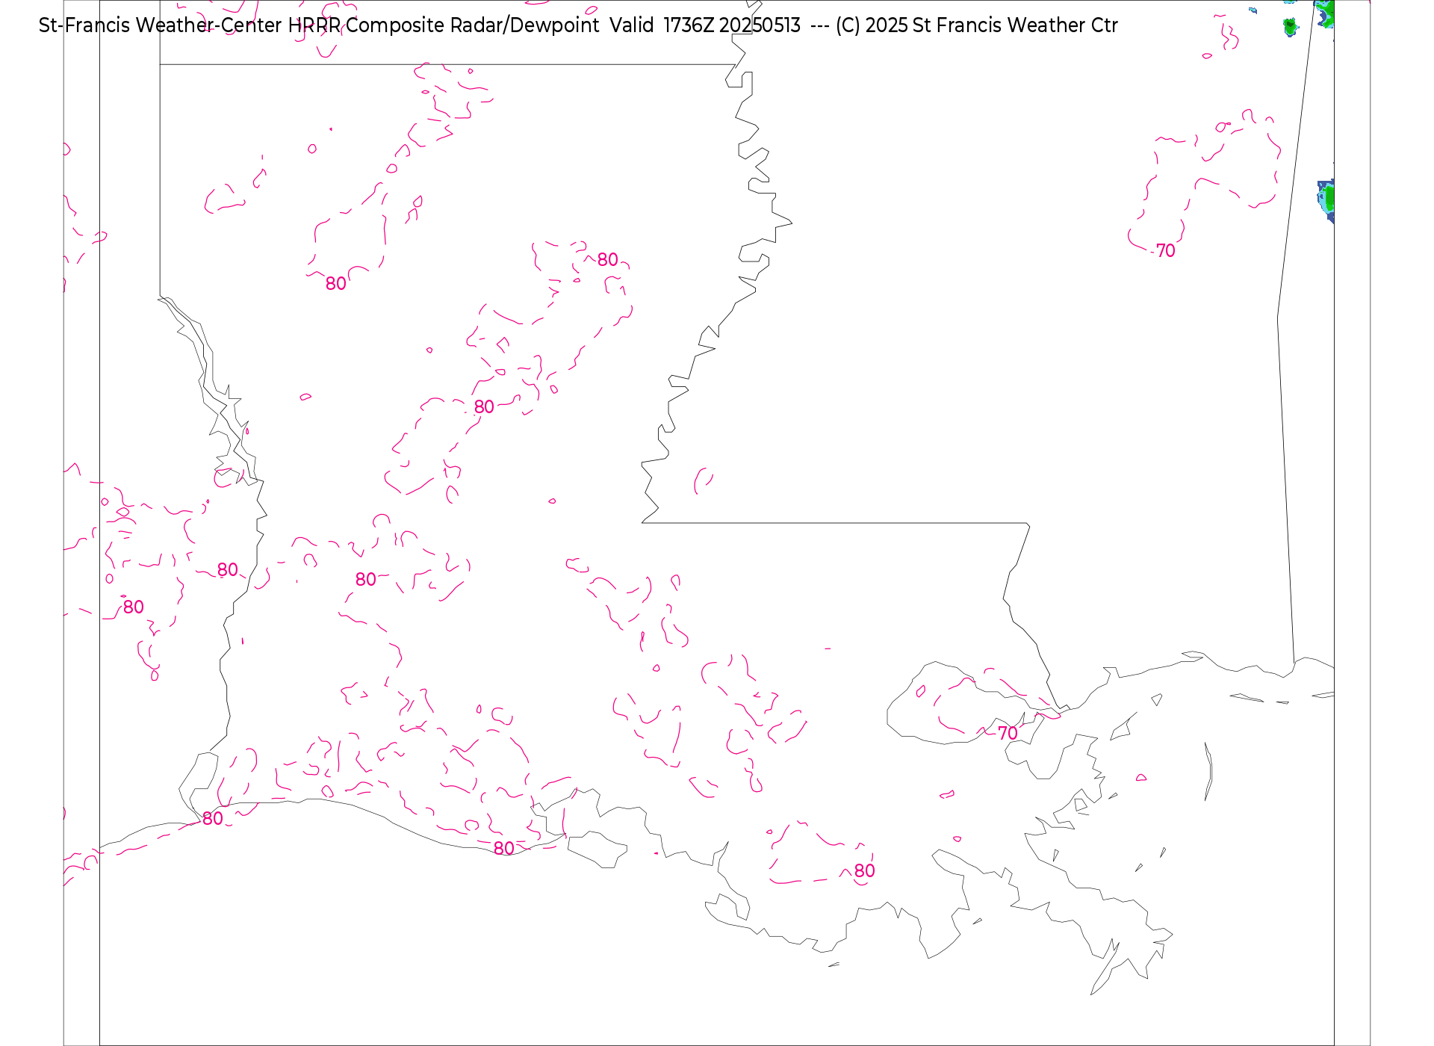Screen dimensions: 1434x1046
Task: Click the blue-green radar echo on right map edge
Action: [x=1326, y=201]
